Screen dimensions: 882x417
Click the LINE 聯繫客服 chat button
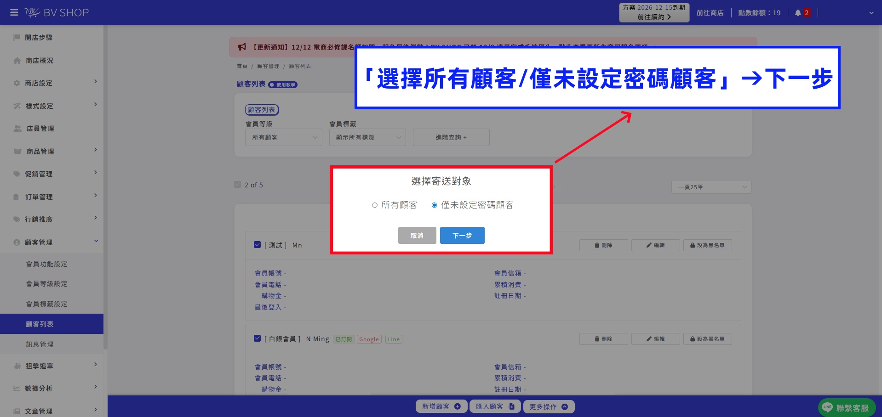tap(847, 407)
